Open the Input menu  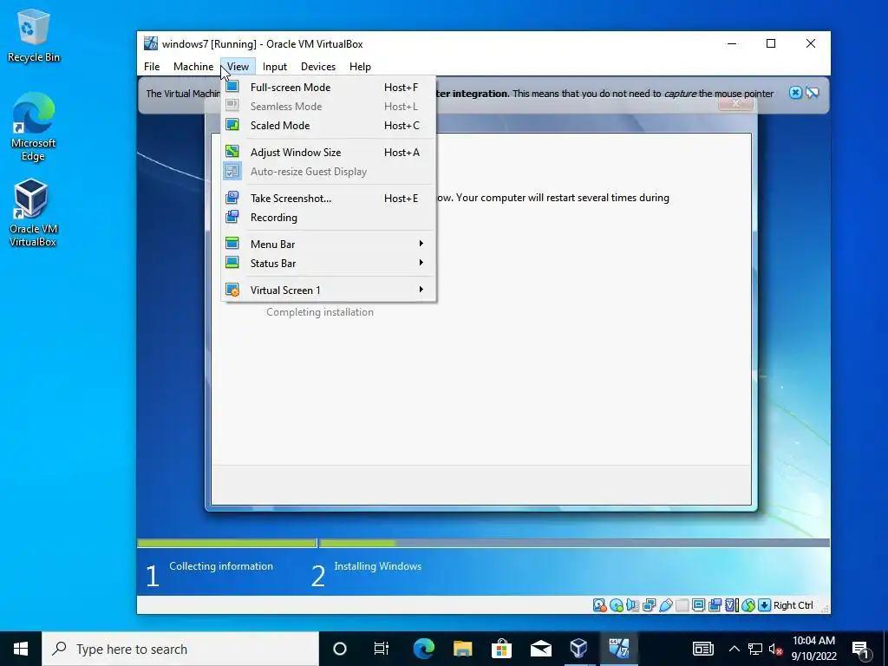tap(275, 66)
